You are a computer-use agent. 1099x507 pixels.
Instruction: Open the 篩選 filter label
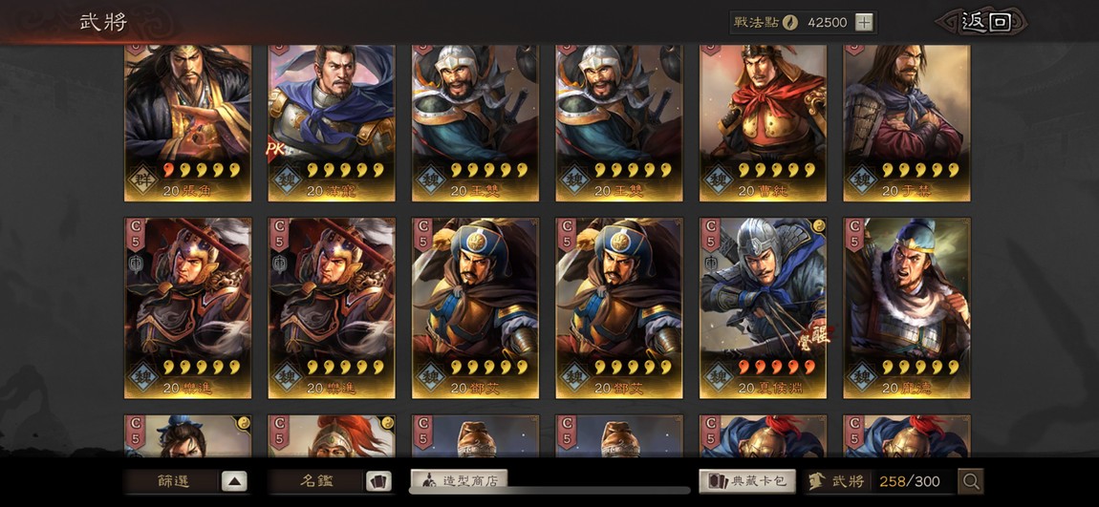click(x=174, y=481)
